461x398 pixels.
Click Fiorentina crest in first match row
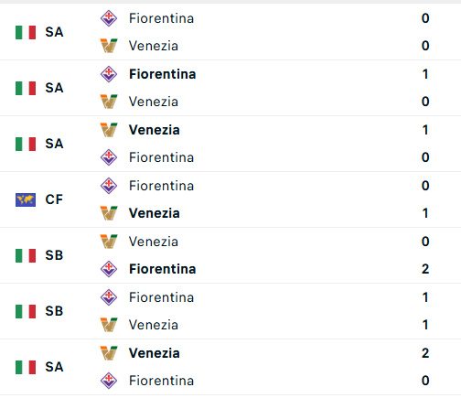click(x=109, y=18)
